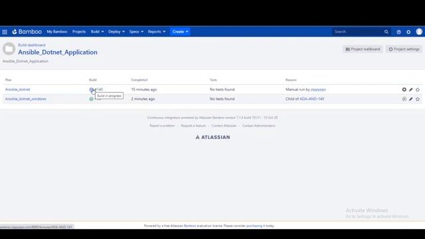Edit Ansible_dotnet plan pencil icon

[x=411, y=90]
